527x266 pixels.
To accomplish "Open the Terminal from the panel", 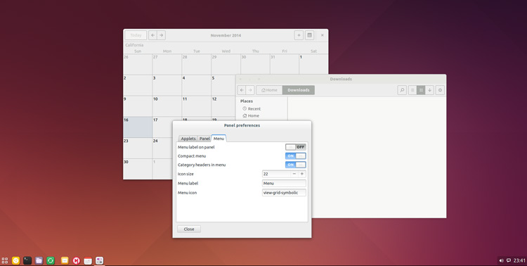I will pyautogui.click(x=27, y=260).
